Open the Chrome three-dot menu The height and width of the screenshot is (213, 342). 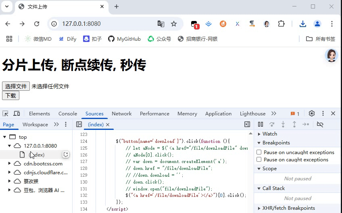coord(332,23)
